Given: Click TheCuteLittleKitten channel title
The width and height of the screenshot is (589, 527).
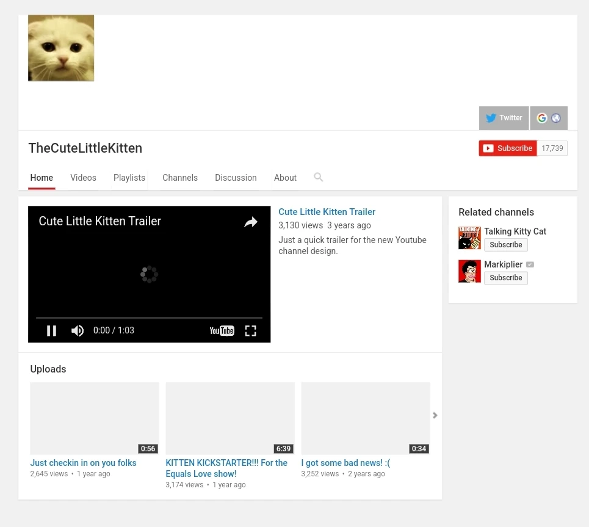Looking at the screenshot, I should 85,148.
